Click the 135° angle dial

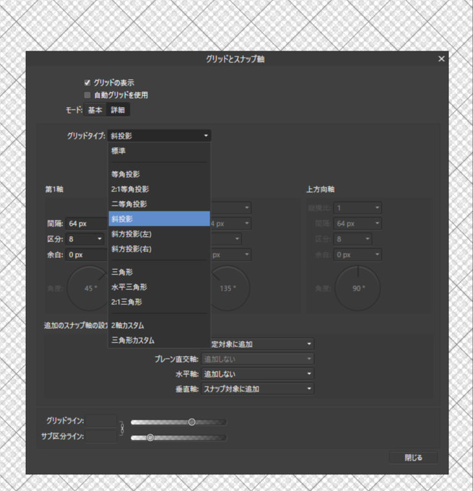click(227, 288)
